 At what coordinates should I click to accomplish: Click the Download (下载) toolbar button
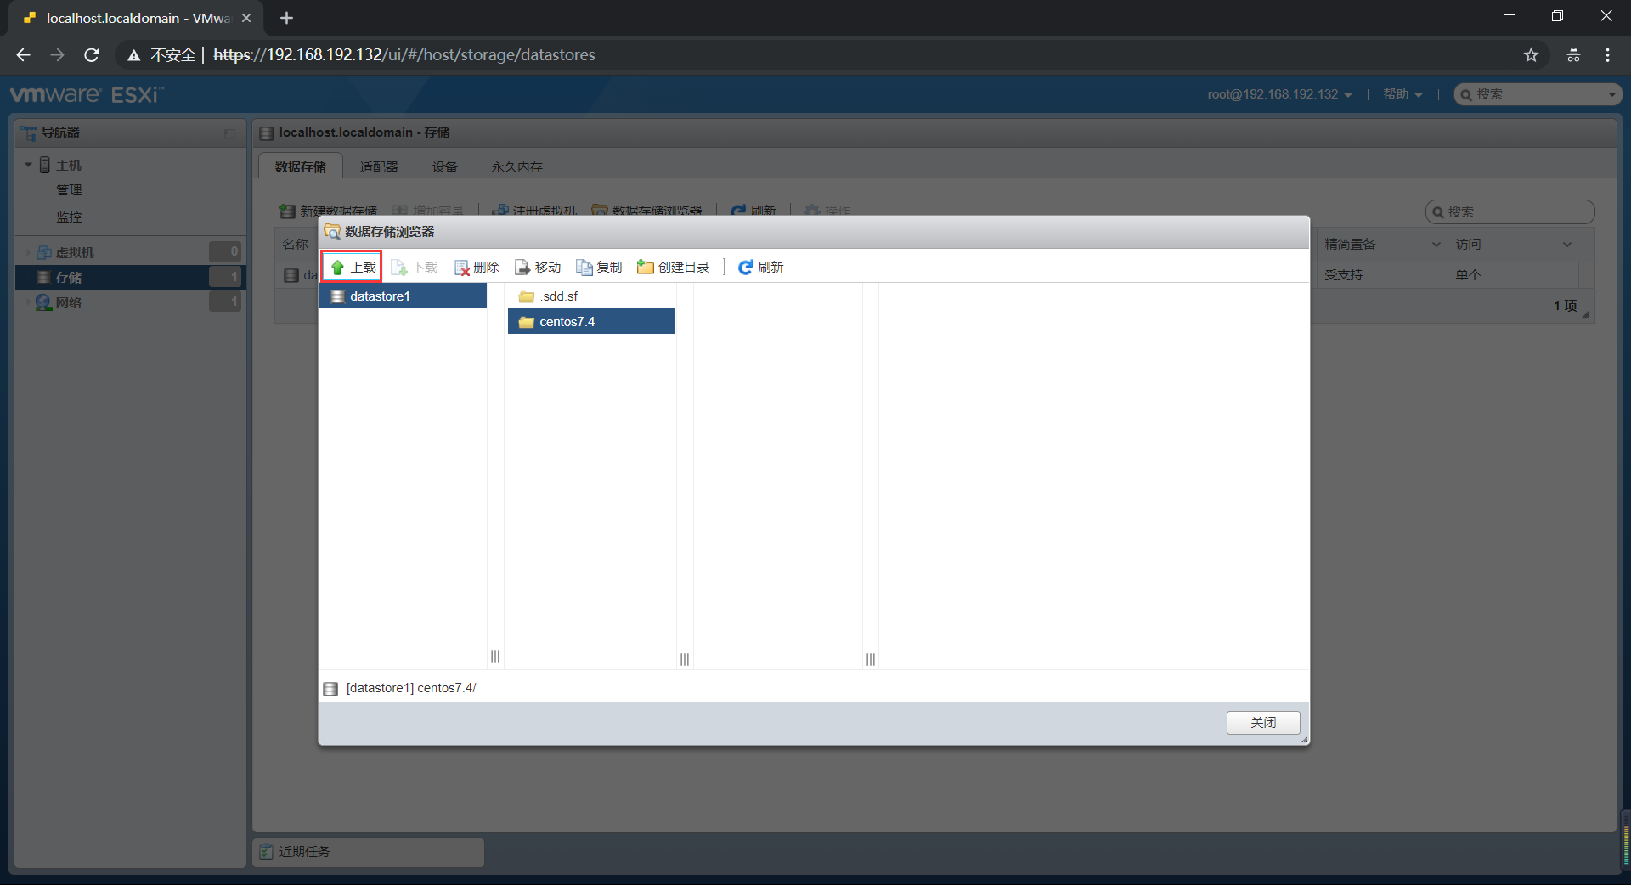415,268
